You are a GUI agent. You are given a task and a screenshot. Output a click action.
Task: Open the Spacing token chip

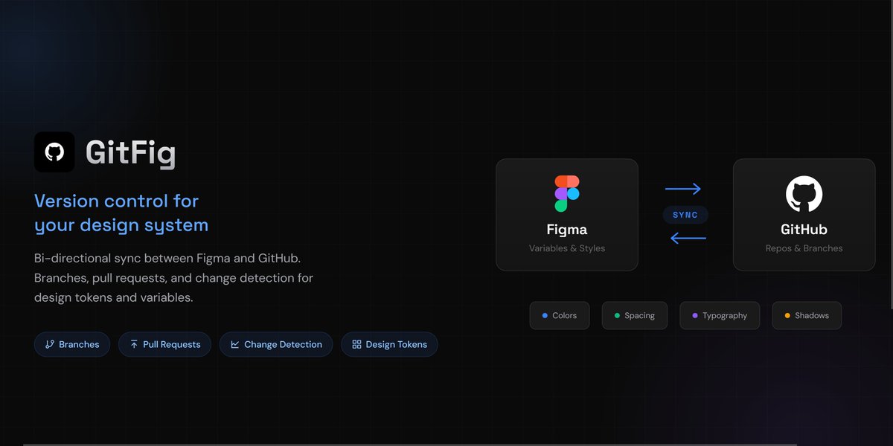click(x=635, y=315)
